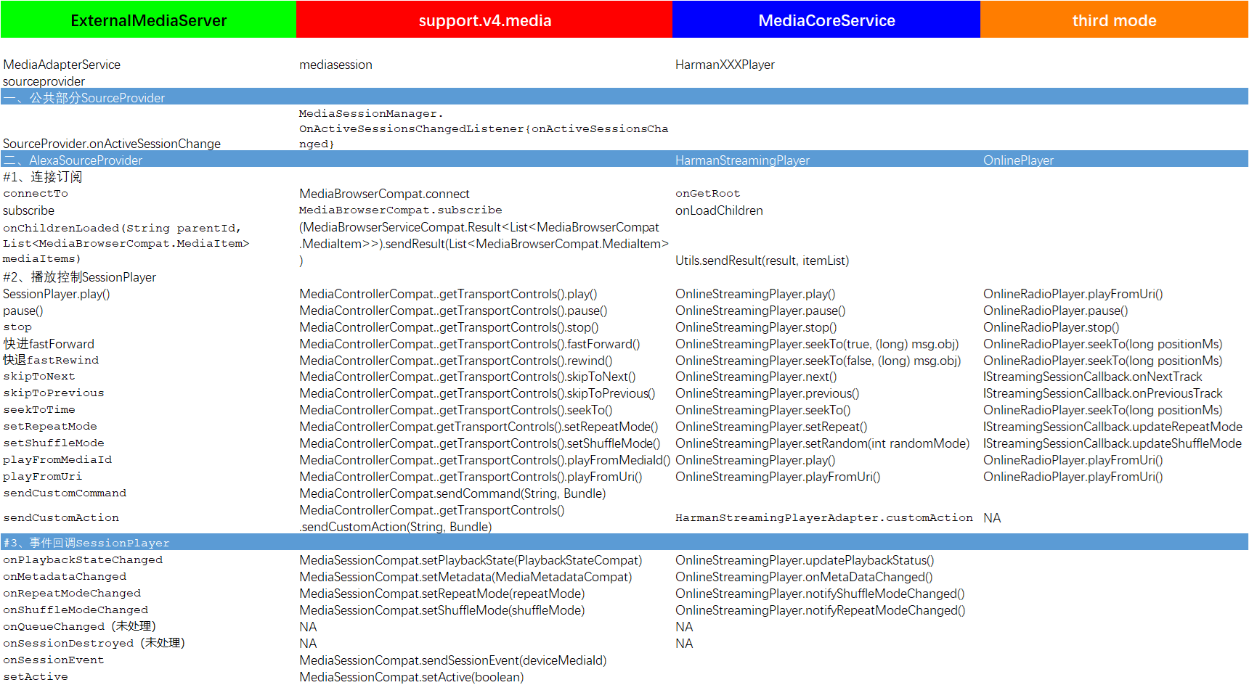Click the red support.v4.media header cell
Screen dimensions: 1249x685
484,20
